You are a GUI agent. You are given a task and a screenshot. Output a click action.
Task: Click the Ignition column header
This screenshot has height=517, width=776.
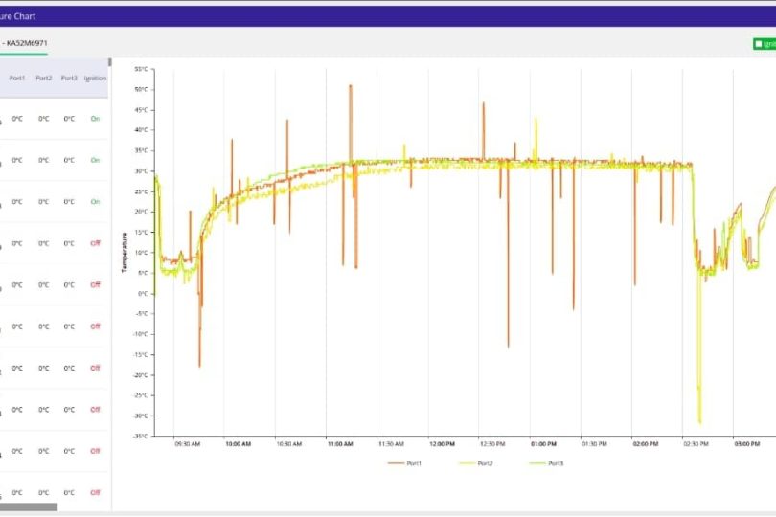95,78
